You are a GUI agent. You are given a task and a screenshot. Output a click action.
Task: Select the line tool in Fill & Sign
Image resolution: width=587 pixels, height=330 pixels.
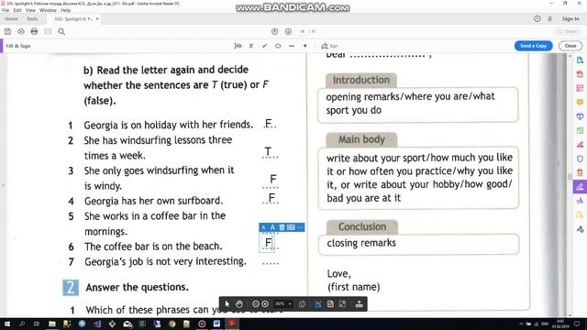(292, 46)
